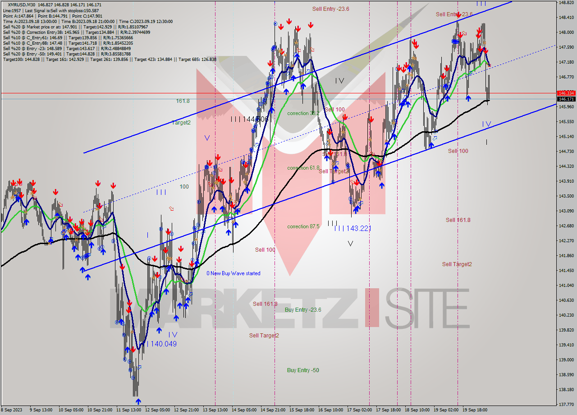Select the '0 New Buy Wave started' label
The image size is (577, 415).
[234, 273]
